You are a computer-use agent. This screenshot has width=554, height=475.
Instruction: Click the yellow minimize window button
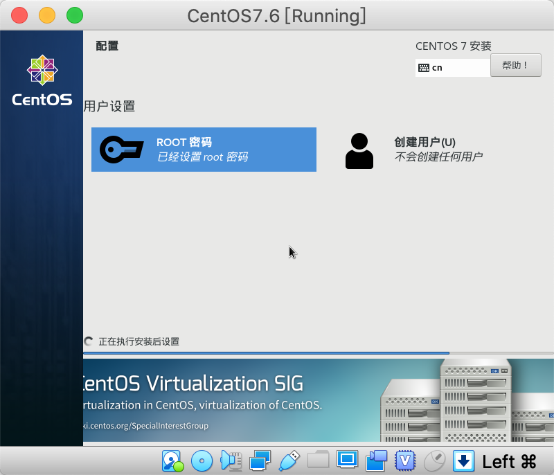47,15
